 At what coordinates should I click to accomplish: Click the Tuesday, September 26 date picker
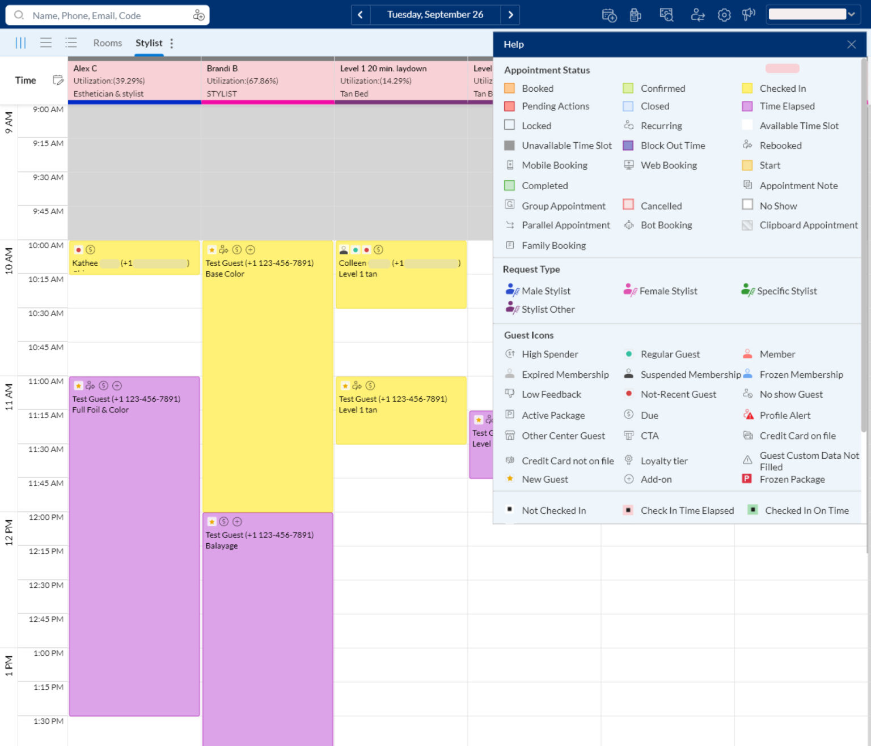coord(435,15)
